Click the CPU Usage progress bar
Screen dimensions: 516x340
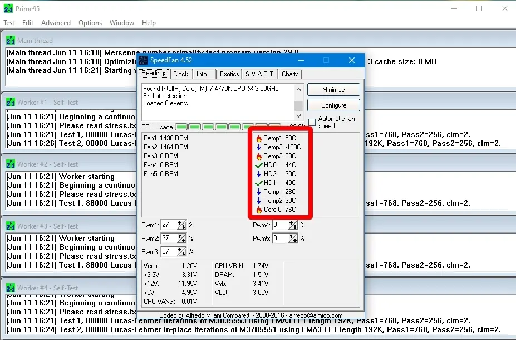[x=228, y=127]
